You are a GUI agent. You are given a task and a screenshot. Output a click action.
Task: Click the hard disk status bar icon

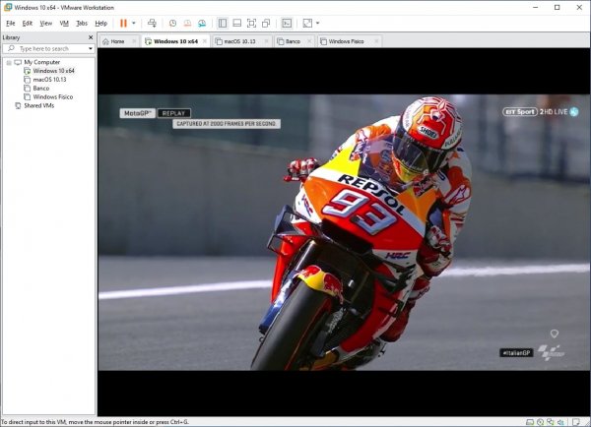tap(530, 422)
